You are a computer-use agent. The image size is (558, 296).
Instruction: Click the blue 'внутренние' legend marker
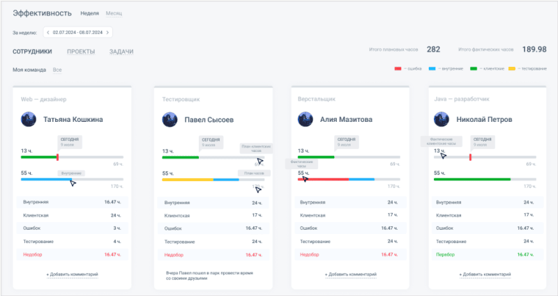pos(432,69)
